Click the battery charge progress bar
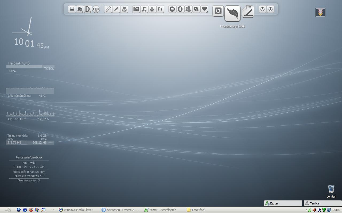This screenshot has height=213, width=342. click(30, 67)
